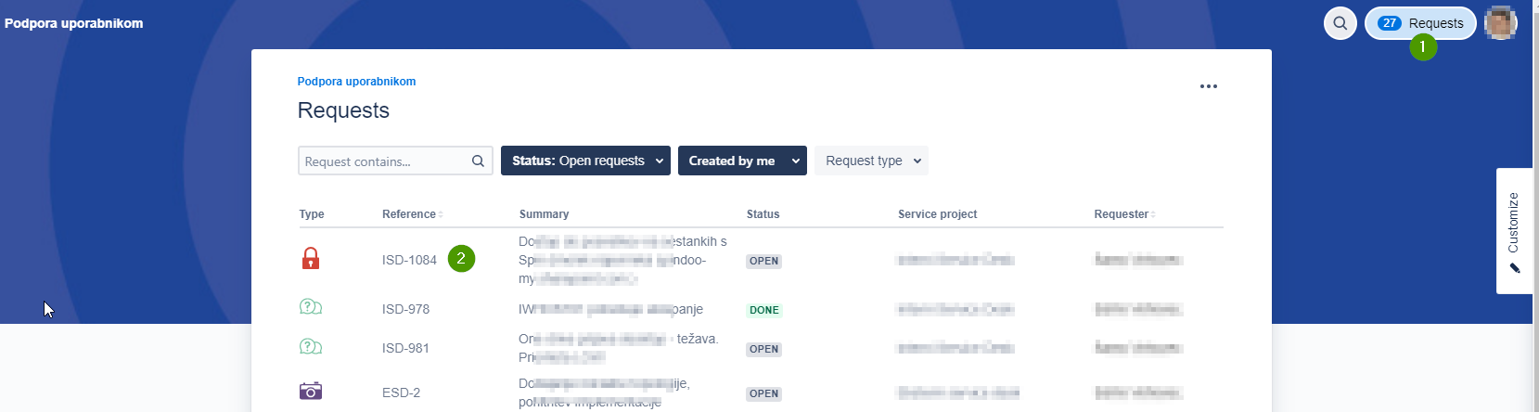Viewport: 1539px width, 412px height.
Task: Open request ISD-1084
Action: point(409,260)
